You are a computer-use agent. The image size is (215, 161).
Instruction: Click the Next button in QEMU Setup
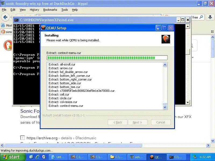tap(138, 122)
